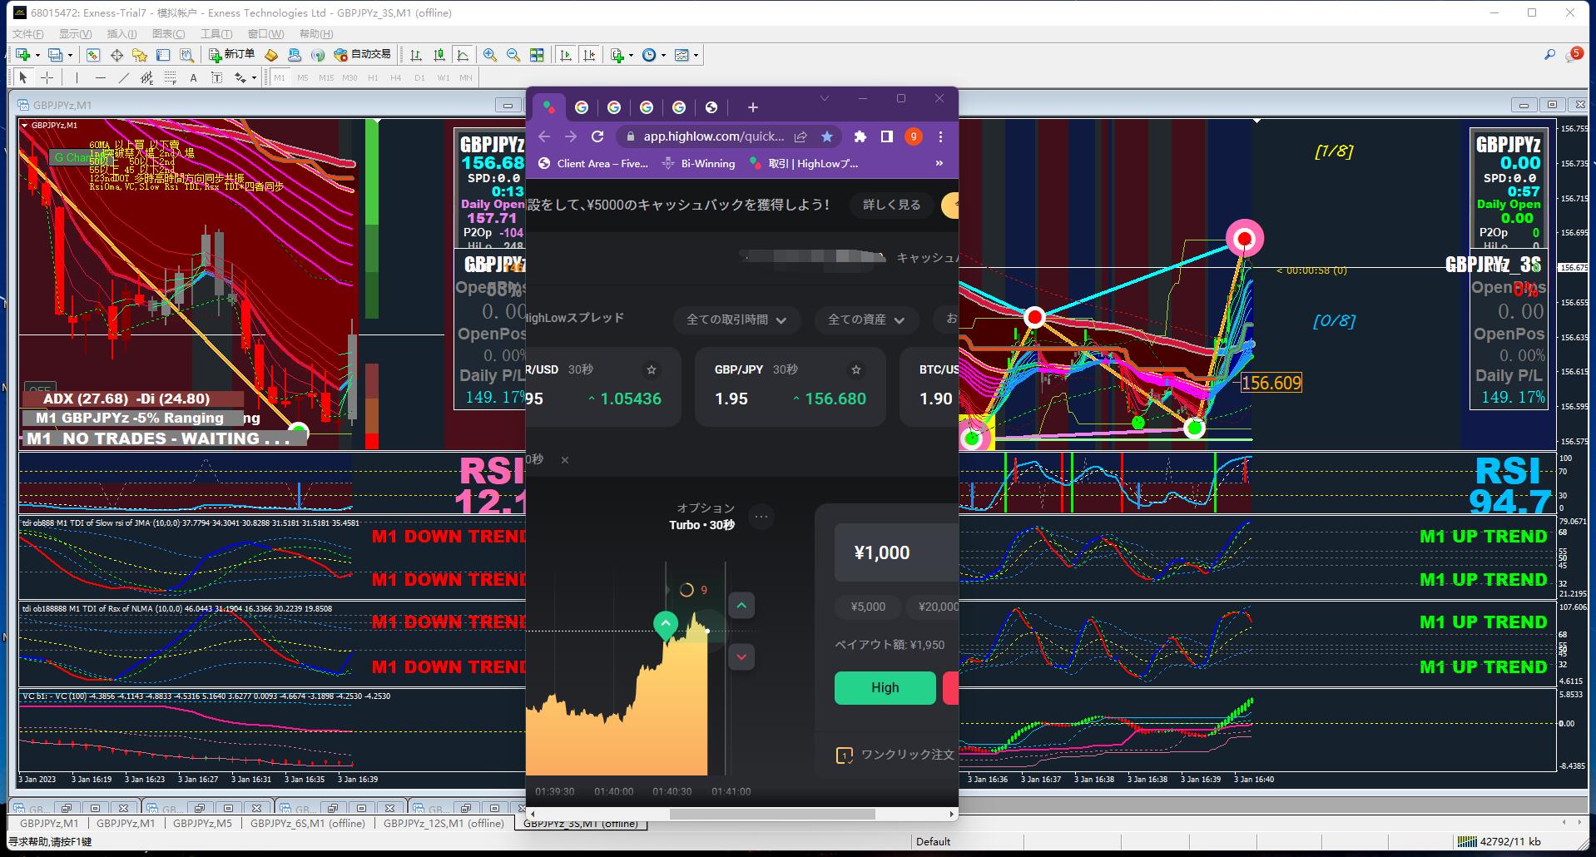Image resolution: width=1596 pixels, height=857 pixels.
Task: Bookmark star in Chrome address bar
Action: click(x=826, y=136)
